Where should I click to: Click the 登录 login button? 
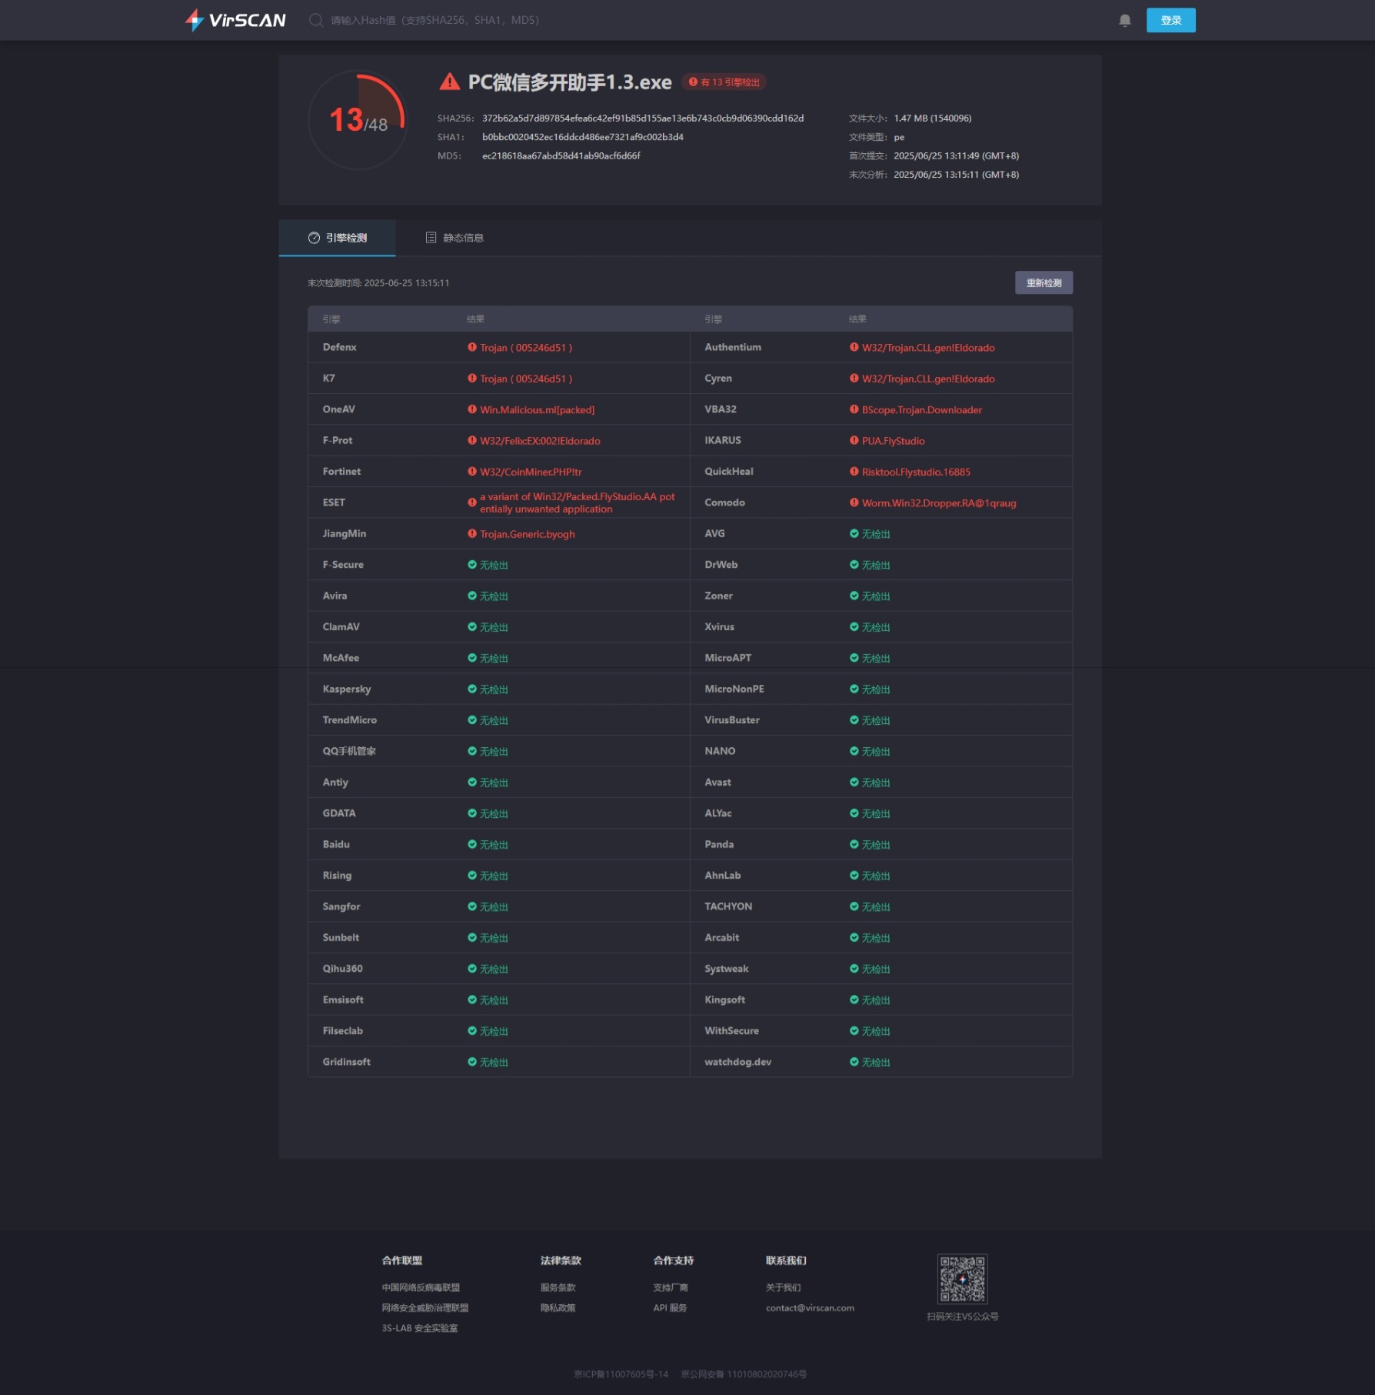click(1170, 20)
